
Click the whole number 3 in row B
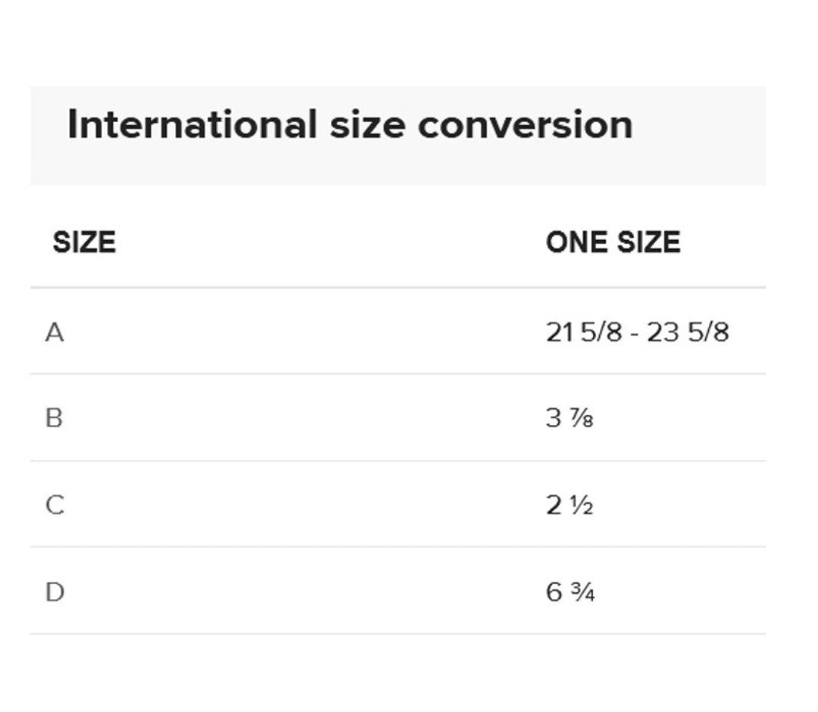tap(554, 418)
